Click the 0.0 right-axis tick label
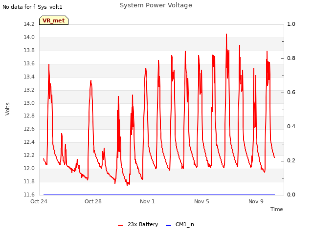 click(291, 195)
